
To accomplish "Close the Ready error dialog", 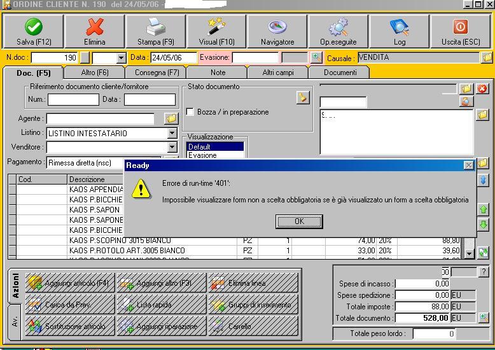I will [x=468, y=165].
